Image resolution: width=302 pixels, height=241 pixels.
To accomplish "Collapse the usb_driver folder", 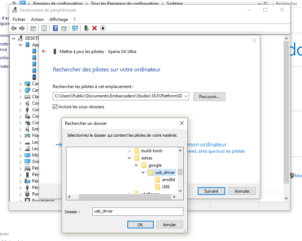I will pyautogui.click(x=143, y=172).
